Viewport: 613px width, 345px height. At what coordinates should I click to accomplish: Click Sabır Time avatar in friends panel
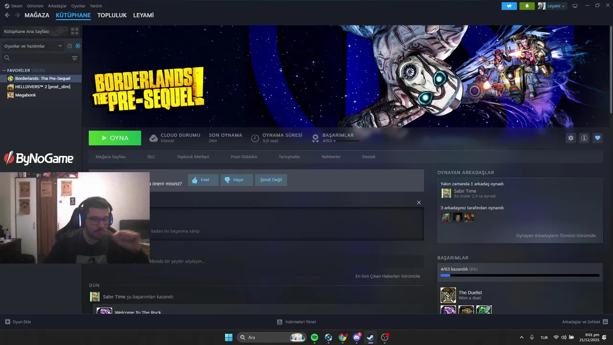click(446, 193)
